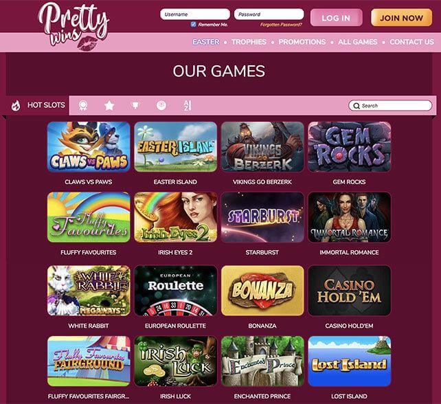
Task: Go to All Games page
Action: click(x=357, y=42)
